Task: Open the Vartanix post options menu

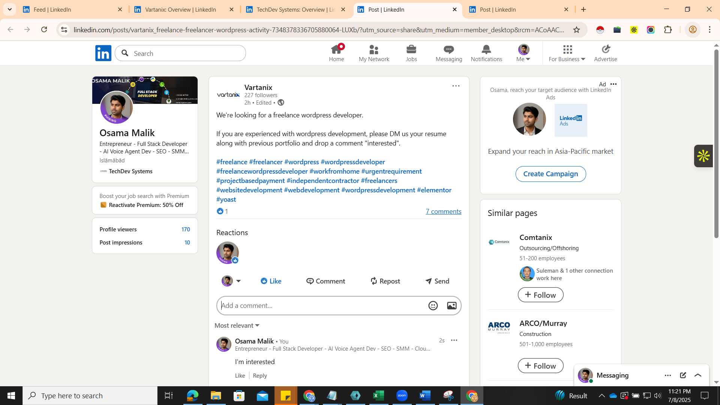Action: click(456, 86)
